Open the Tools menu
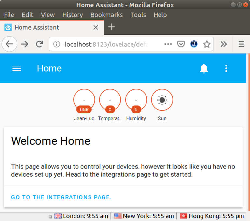This screenshot has height=221, width=250. (x=138, y=15)
